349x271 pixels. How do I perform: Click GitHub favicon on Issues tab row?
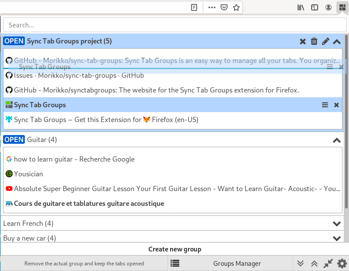point(9,75)
